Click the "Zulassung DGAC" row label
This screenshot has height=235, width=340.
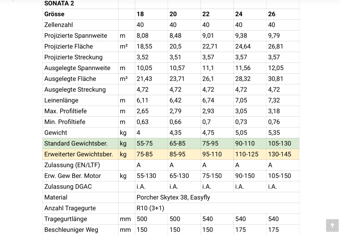pyautogui.click(x=68, y=186)
